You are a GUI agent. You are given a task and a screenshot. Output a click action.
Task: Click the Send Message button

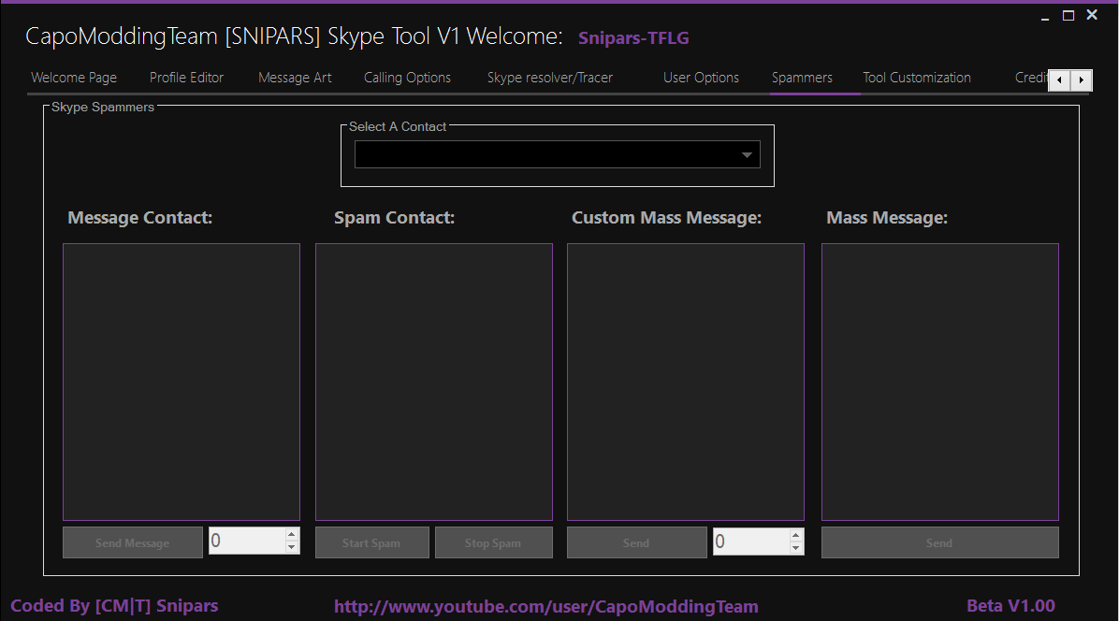pos(133,542)
